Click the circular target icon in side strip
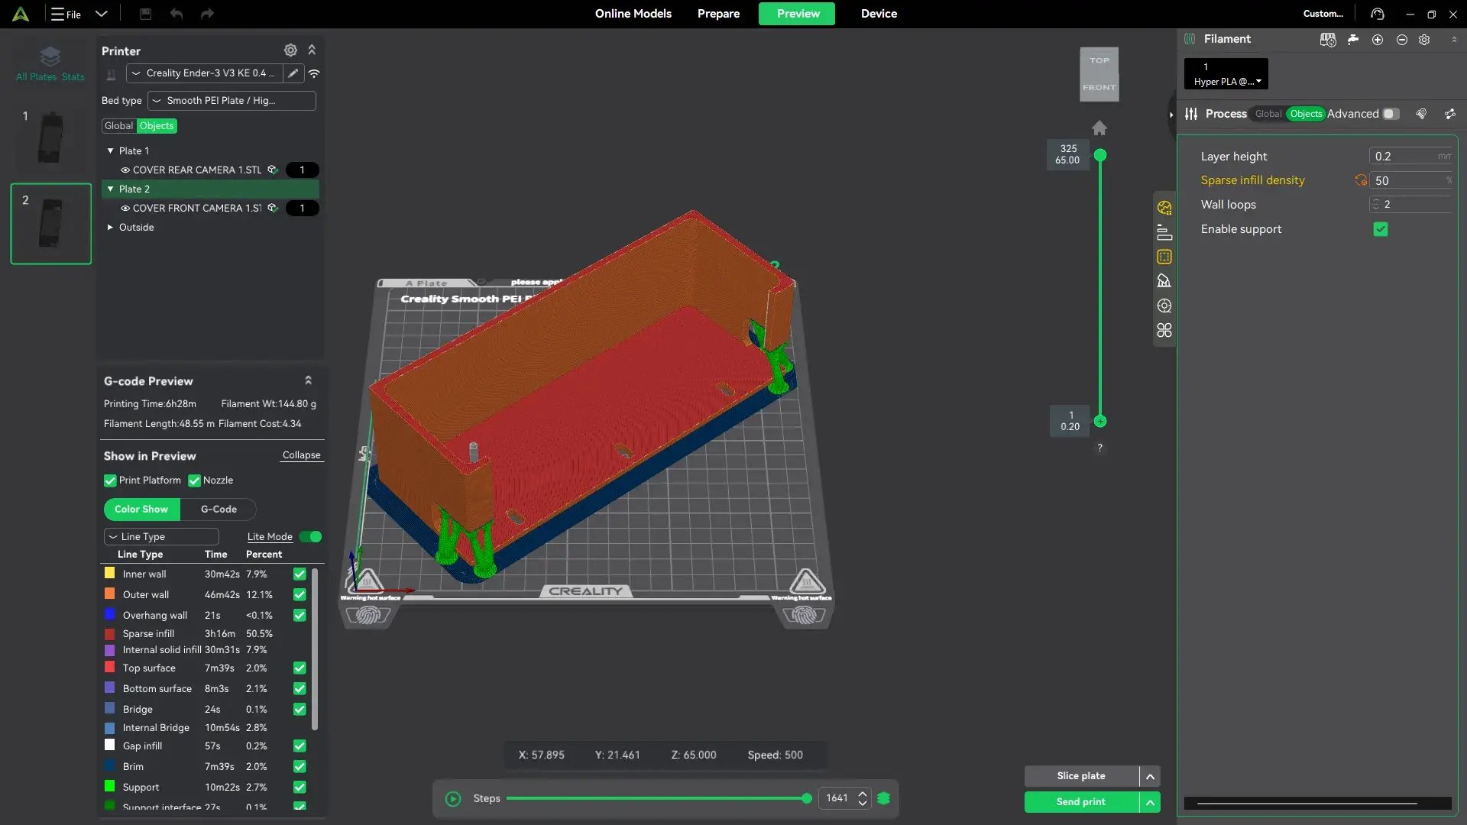The width and height of the screenshot is (1467, 825). tap(1164, 306)
